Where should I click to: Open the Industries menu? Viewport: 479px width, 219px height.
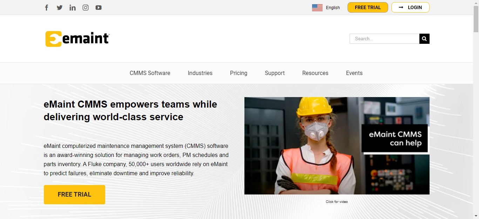(200, 73)
